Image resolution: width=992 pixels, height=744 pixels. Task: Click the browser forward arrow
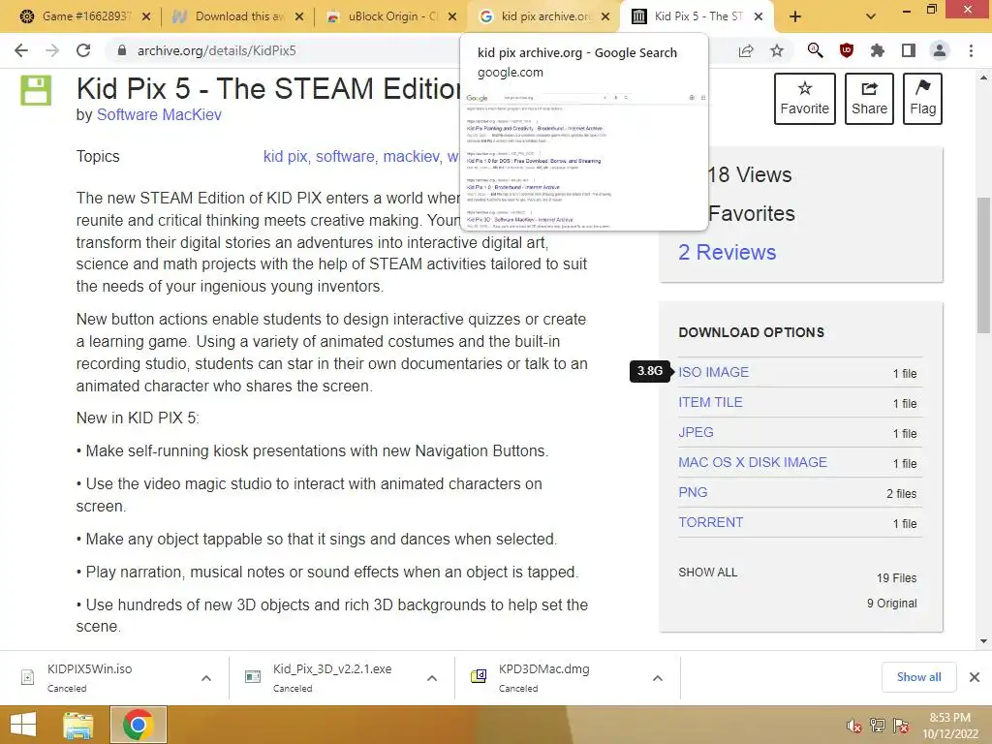click(x=52, y=50)
